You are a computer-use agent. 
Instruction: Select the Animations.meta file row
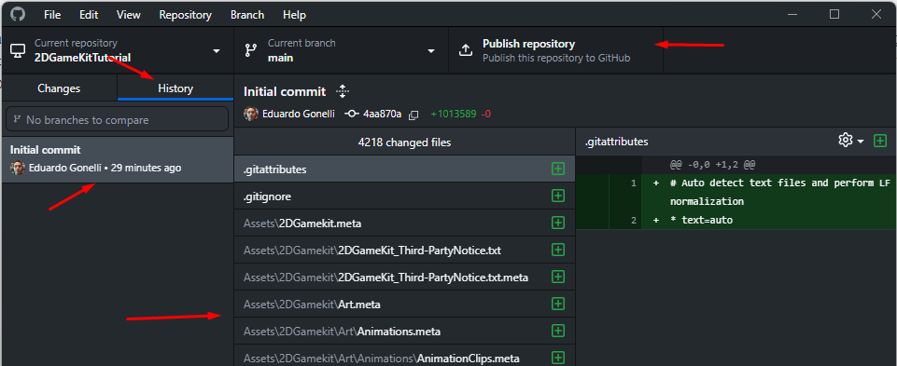(404, 332)
